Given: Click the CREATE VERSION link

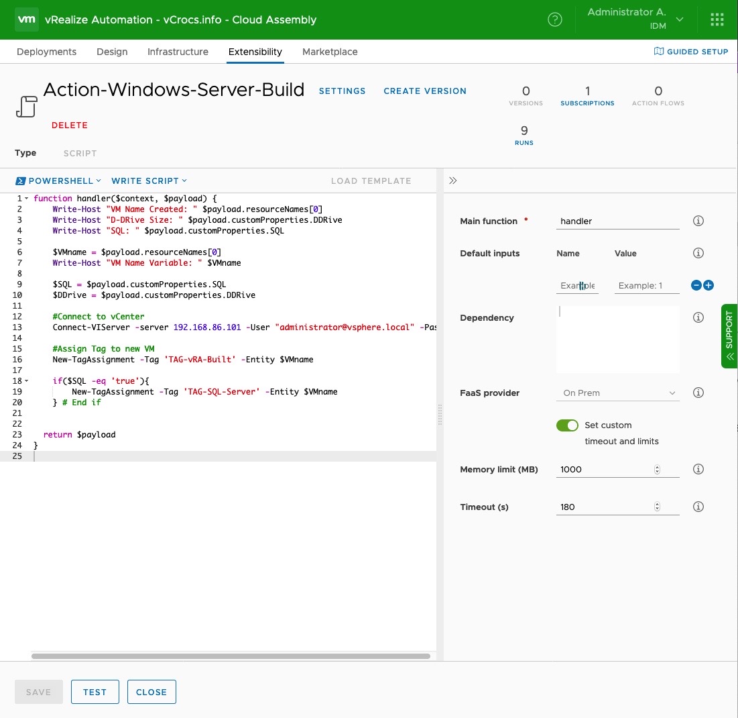Looking at the screenshot, I should pyautogui.click(x=425, y=91).
